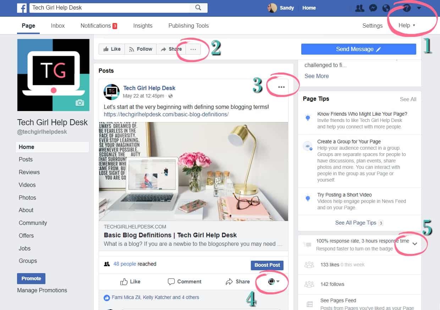
Task: Open the Publishing Tools tab
Action: point(188,26)
